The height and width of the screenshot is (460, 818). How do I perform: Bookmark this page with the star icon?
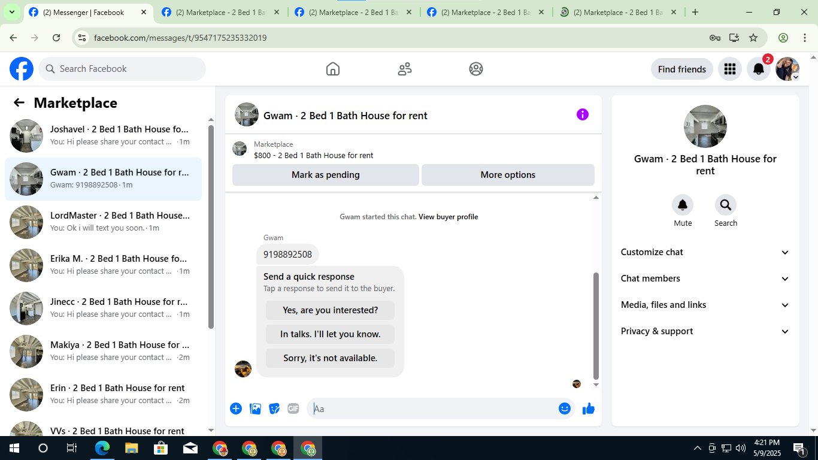pos(753,38)
